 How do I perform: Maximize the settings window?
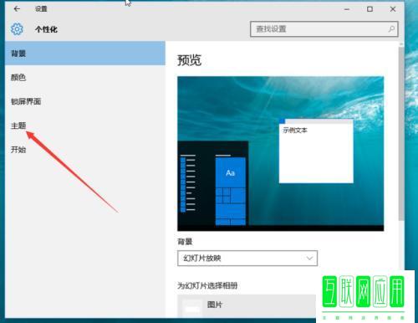coord(370,9)
